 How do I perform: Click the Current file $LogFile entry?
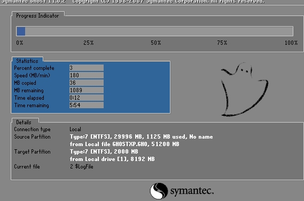point(82,166)
